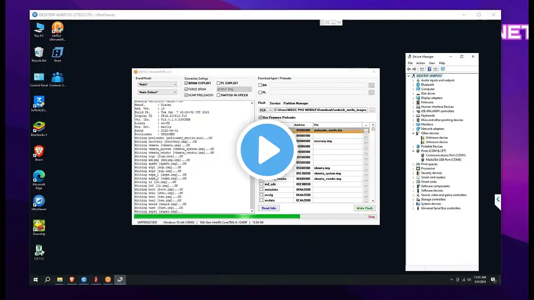Uncheck the DUMP PRELOADER option
The height and width of the screenshot is (300, 534).
(x=186, y=95)
